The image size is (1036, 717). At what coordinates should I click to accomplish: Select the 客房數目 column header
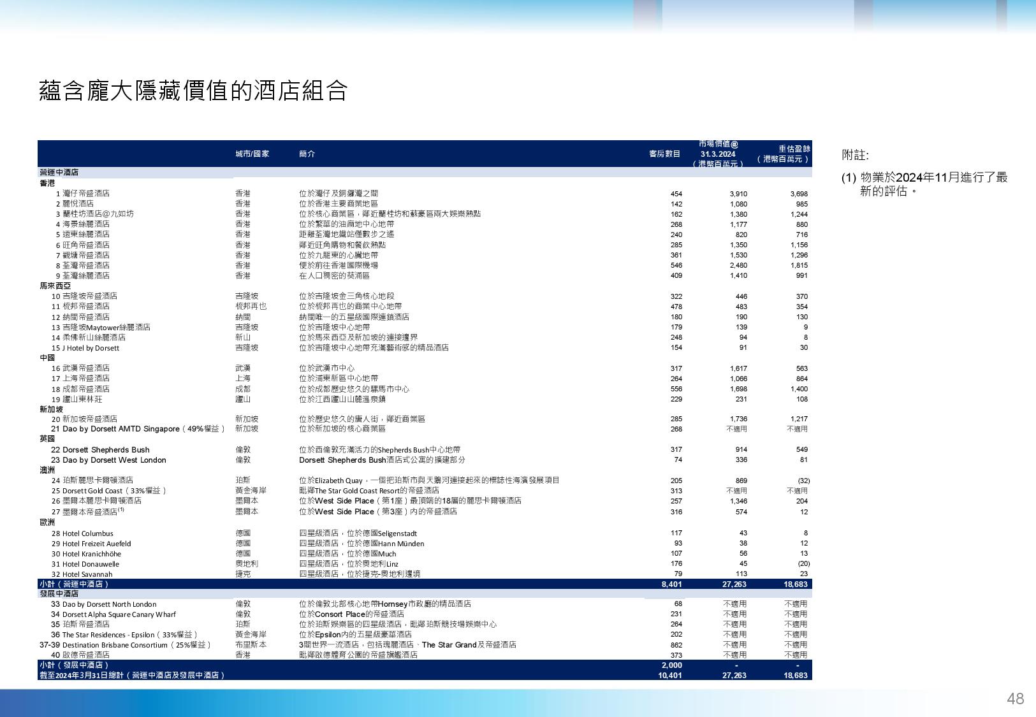(664, 154)
